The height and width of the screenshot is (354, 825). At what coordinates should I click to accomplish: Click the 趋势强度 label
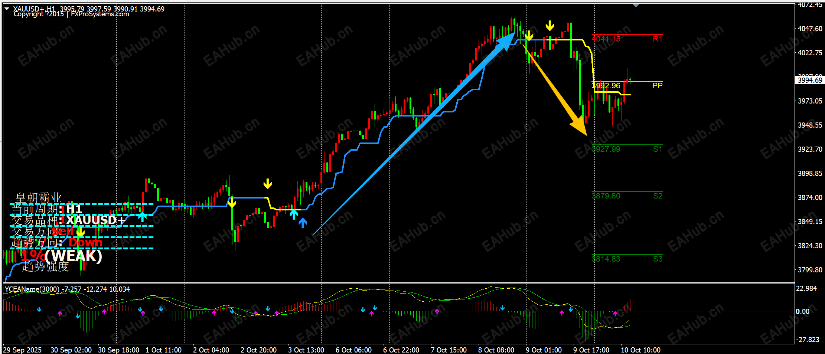[45, 266]
